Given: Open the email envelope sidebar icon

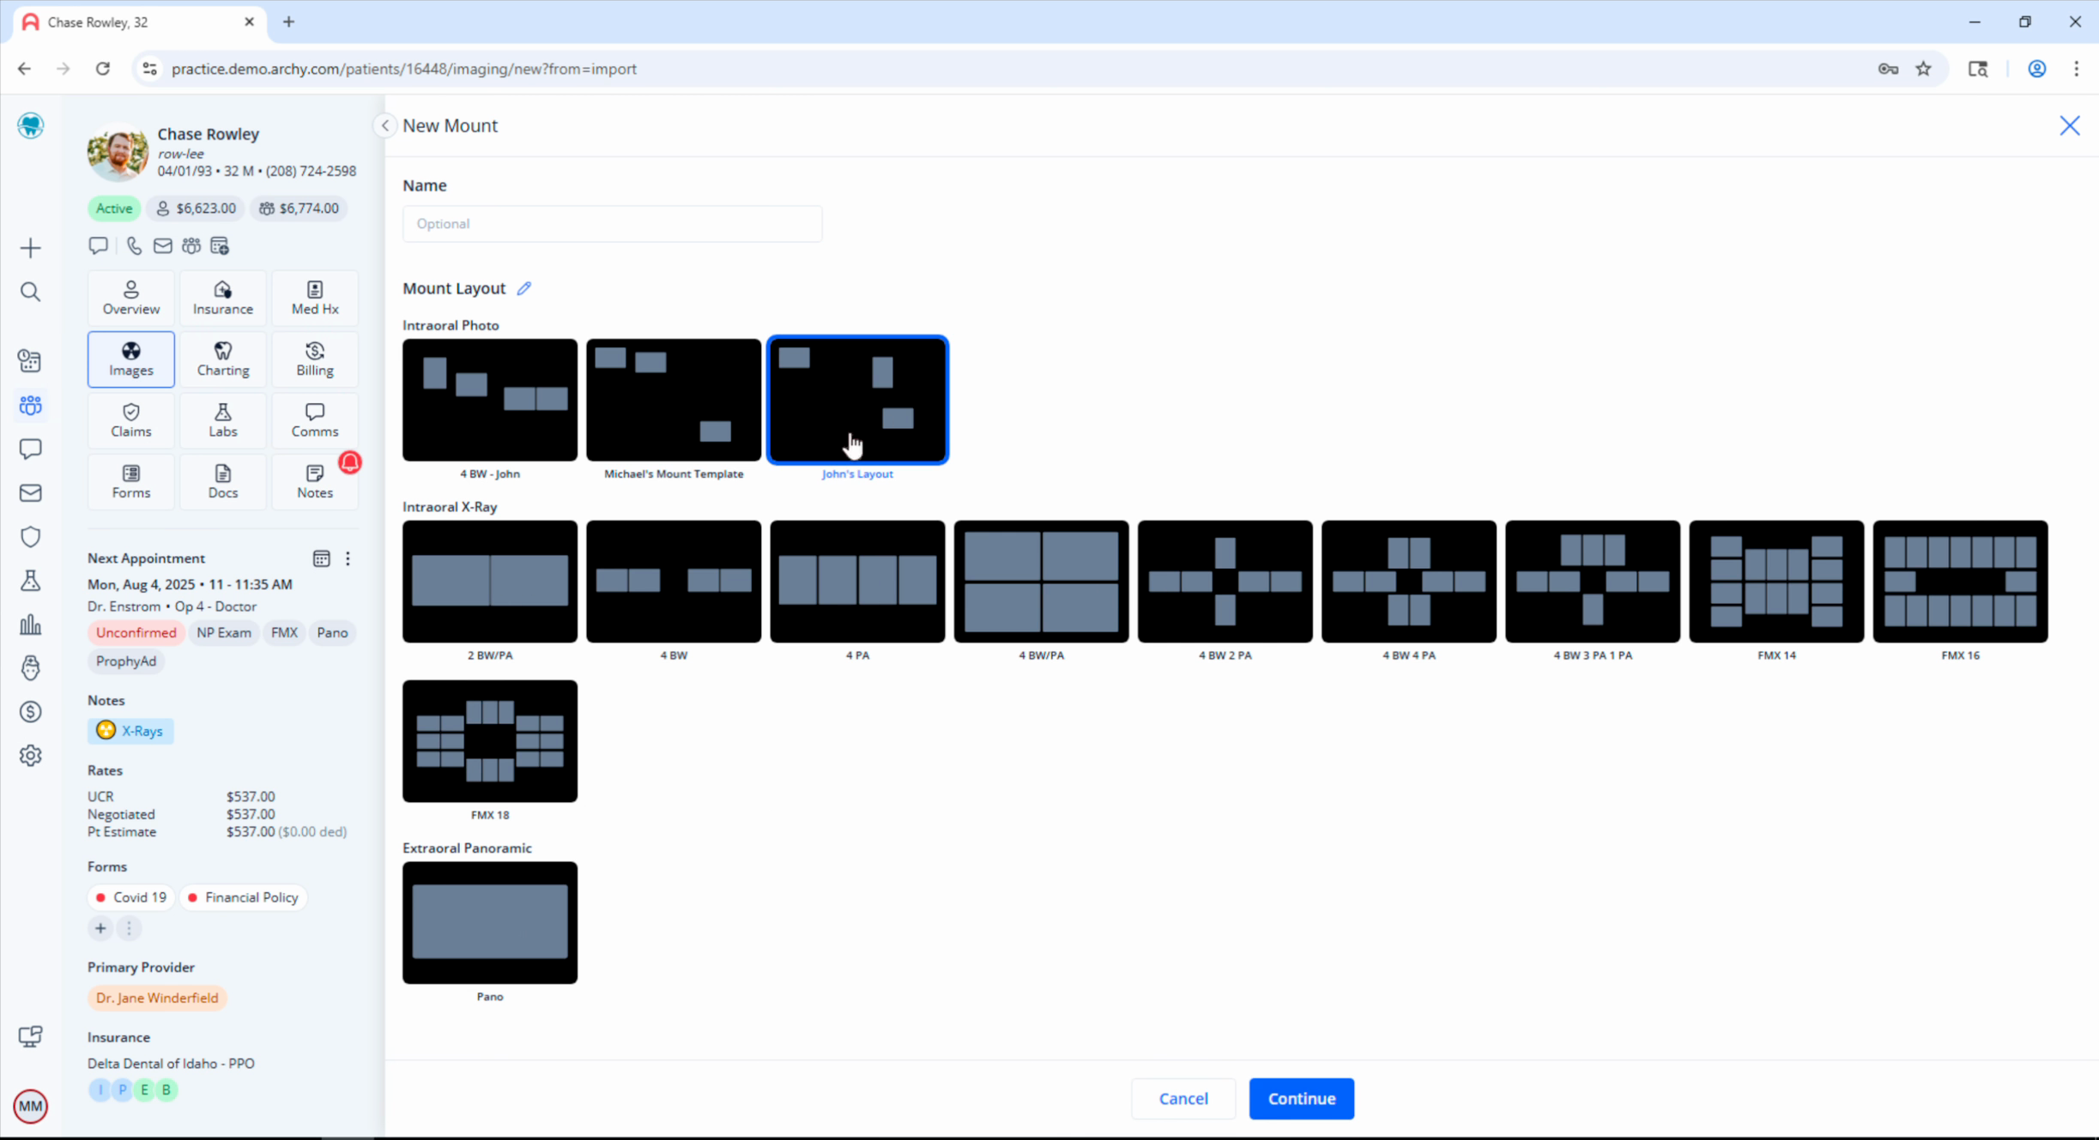Looking at the screenshot, I should click(31, 492).
